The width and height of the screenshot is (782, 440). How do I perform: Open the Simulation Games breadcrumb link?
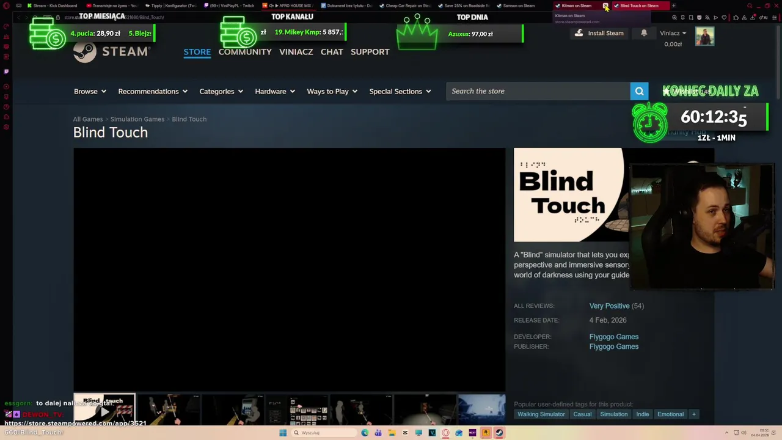137,119
